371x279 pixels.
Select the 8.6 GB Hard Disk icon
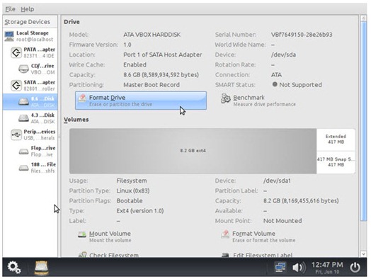pos(23,102)
